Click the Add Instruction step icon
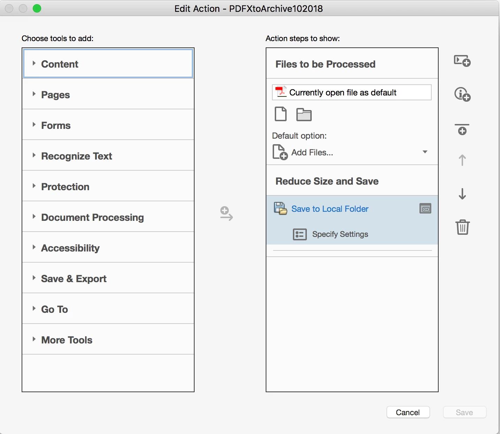Image resolution: width=500 pixels, height=434 pixels. (x=462, y=94)
